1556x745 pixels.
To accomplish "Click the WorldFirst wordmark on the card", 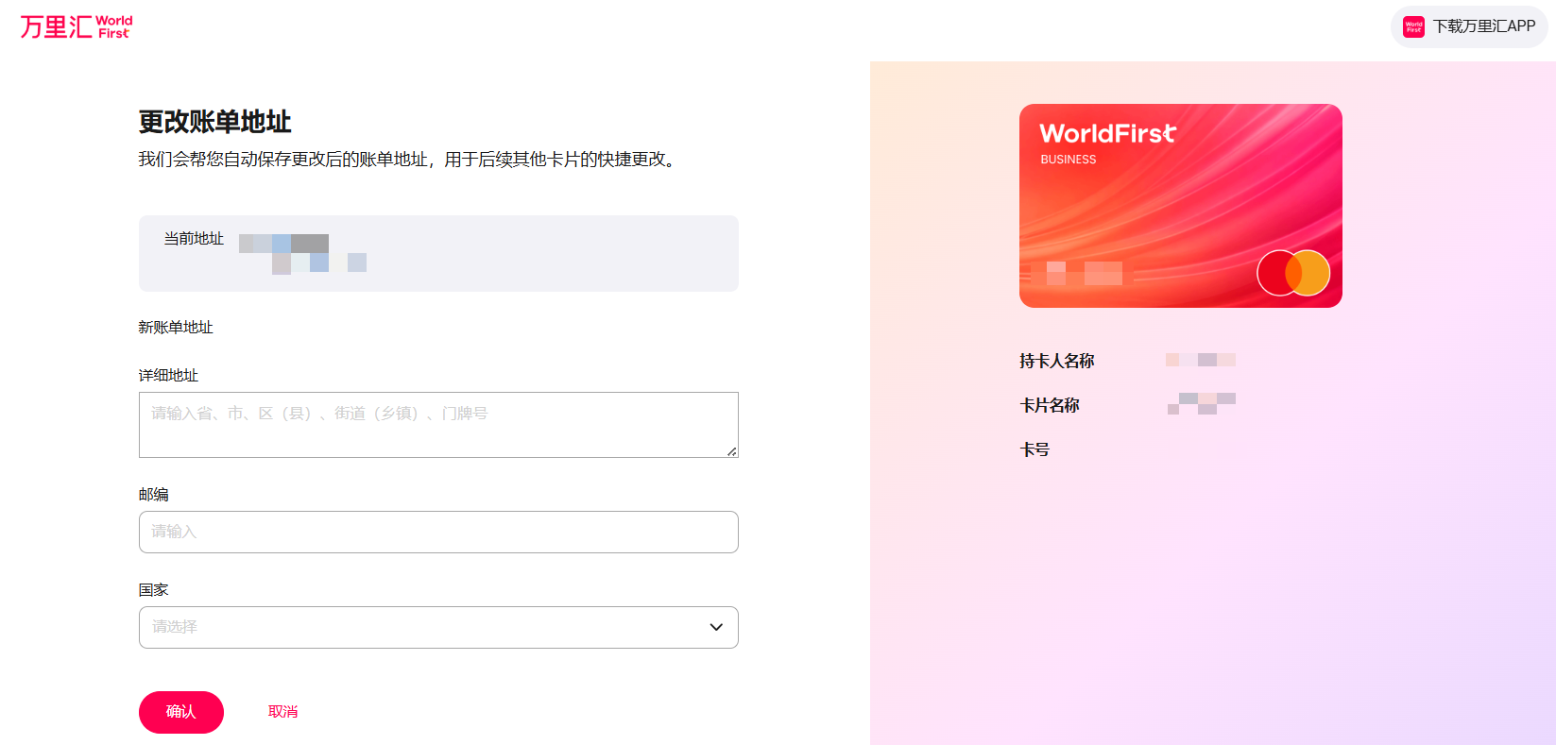I will [1108, 133].
